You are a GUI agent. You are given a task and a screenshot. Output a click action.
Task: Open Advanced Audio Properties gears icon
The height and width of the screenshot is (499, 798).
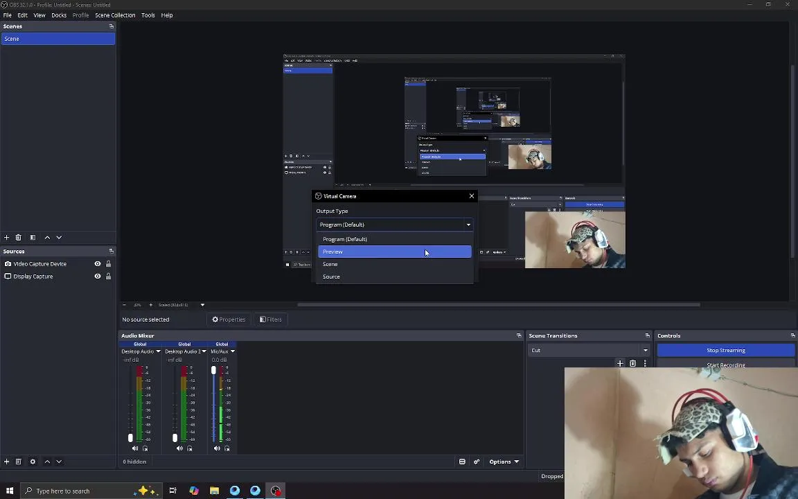click(x=477, y=462)
